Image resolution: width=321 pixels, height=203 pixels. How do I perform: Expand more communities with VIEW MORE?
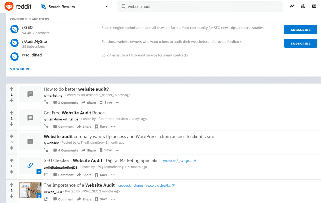(x=20, y=69)
